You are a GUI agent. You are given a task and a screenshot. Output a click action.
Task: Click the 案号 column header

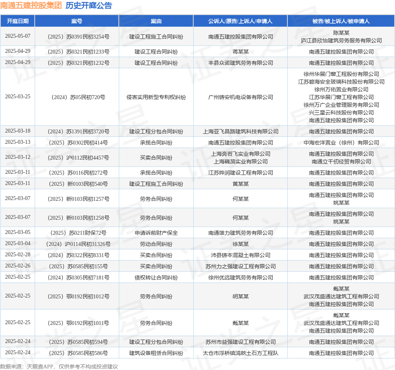[77, 21]
